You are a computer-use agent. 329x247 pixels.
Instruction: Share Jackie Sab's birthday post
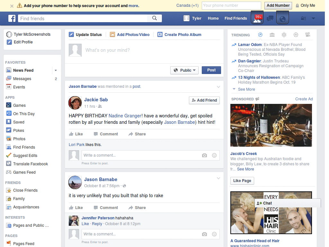[x=137, y=134]
